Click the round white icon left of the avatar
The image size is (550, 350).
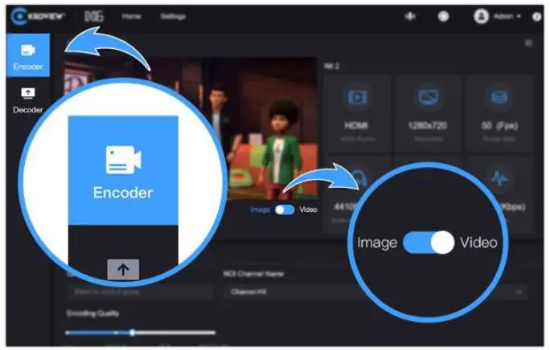tap(444, 16)
